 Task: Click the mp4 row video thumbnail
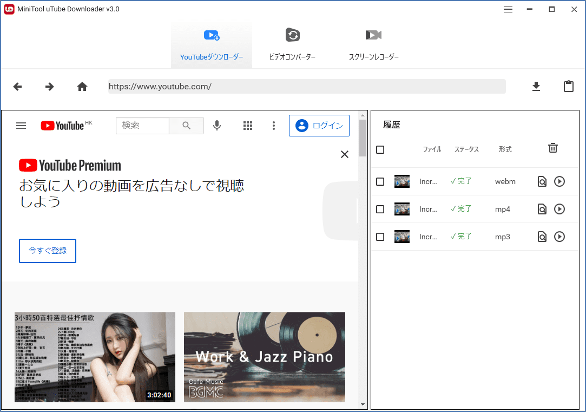tap(401, 209)
